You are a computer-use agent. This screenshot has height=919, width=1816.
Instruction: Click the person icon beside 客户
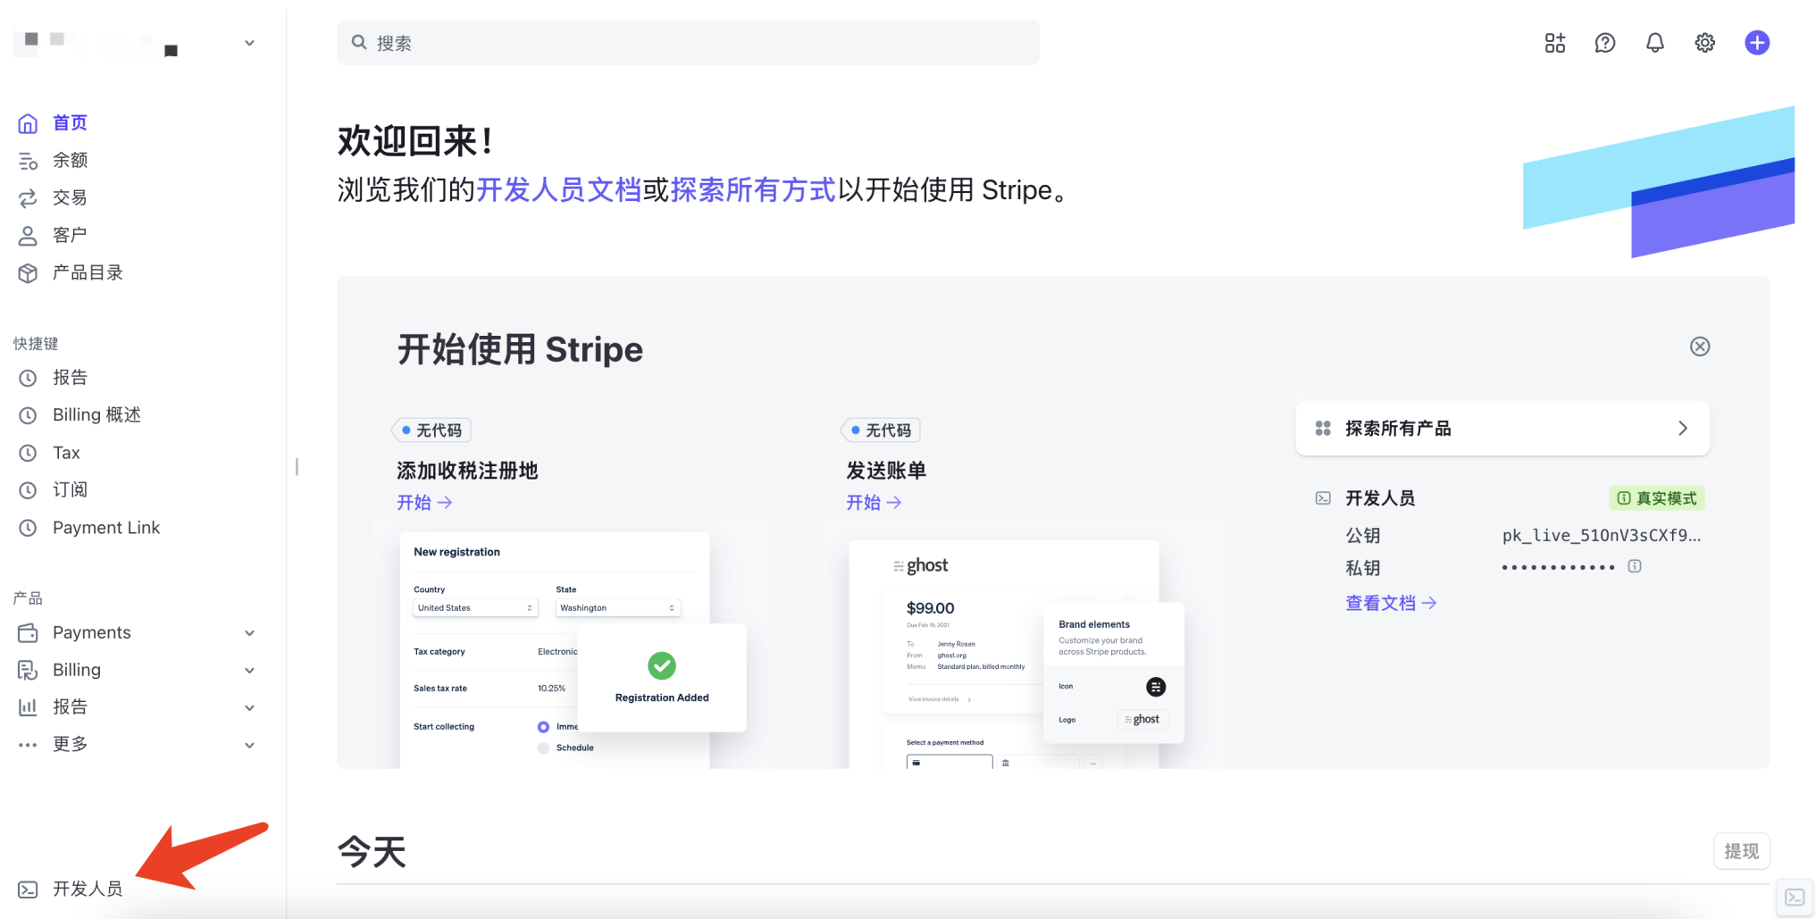click(x=28, y=236)
